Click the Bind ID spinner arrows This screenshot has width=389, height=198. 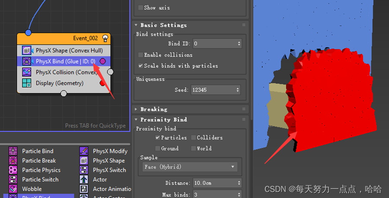(x=239, y=44)
